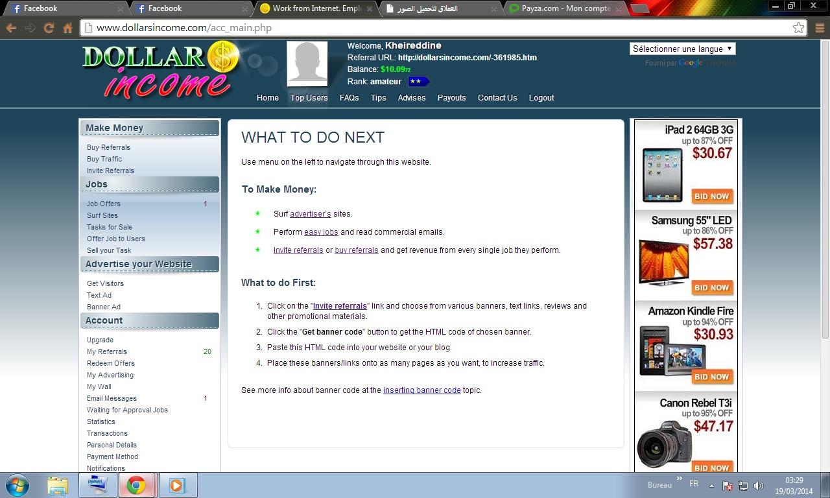The image size is (830, 498).
Task: Open the Transactions link
Action: click(x=107, y=433)
